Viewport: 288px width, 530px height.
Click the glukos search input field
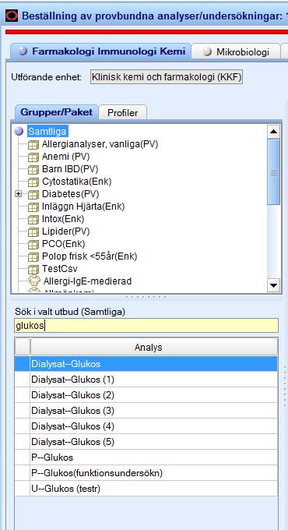146,326
